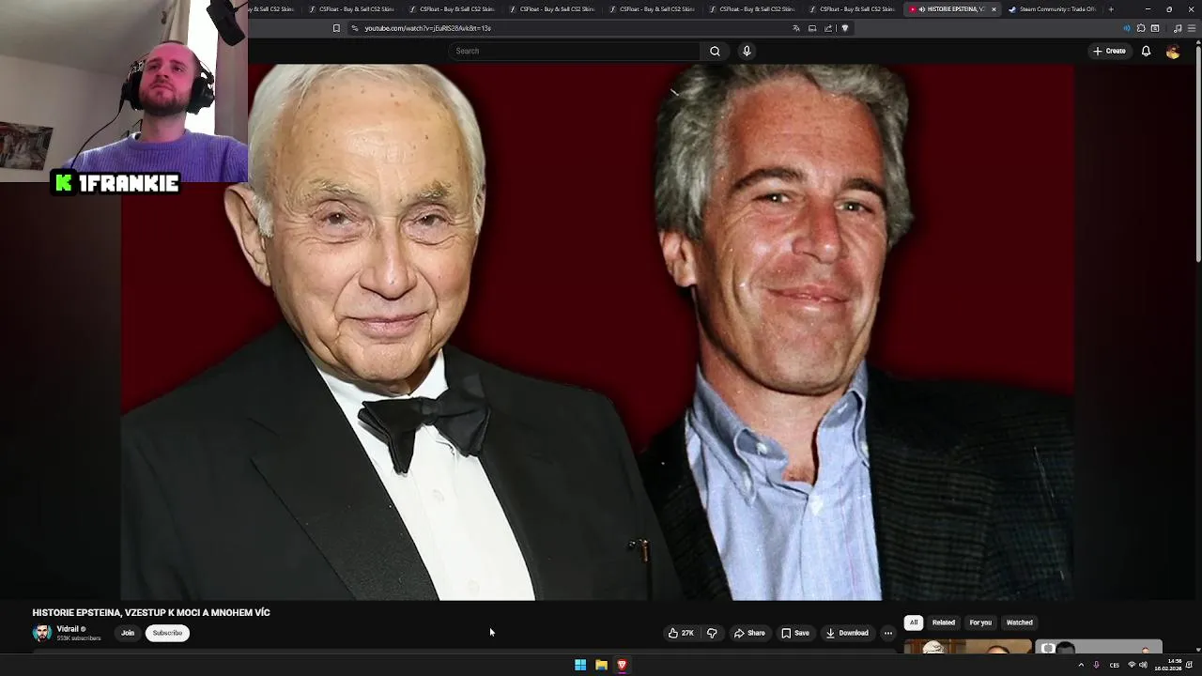Click into the YouTube Search field

pyautogui.click(x=574, y=51)
